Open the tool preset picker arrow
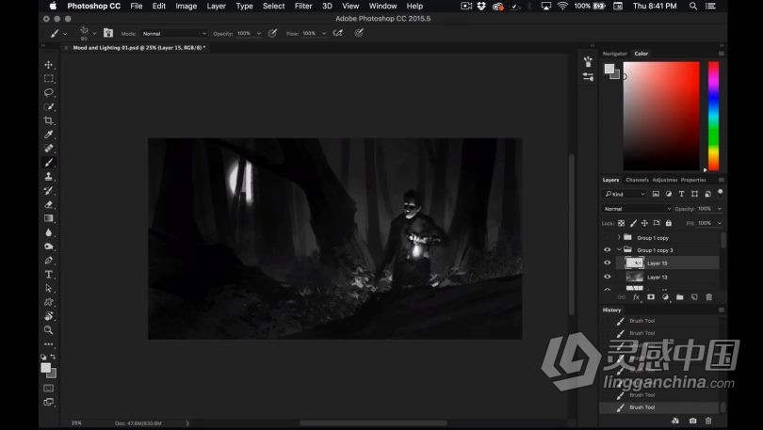The image size is (763, 430). 65,34
